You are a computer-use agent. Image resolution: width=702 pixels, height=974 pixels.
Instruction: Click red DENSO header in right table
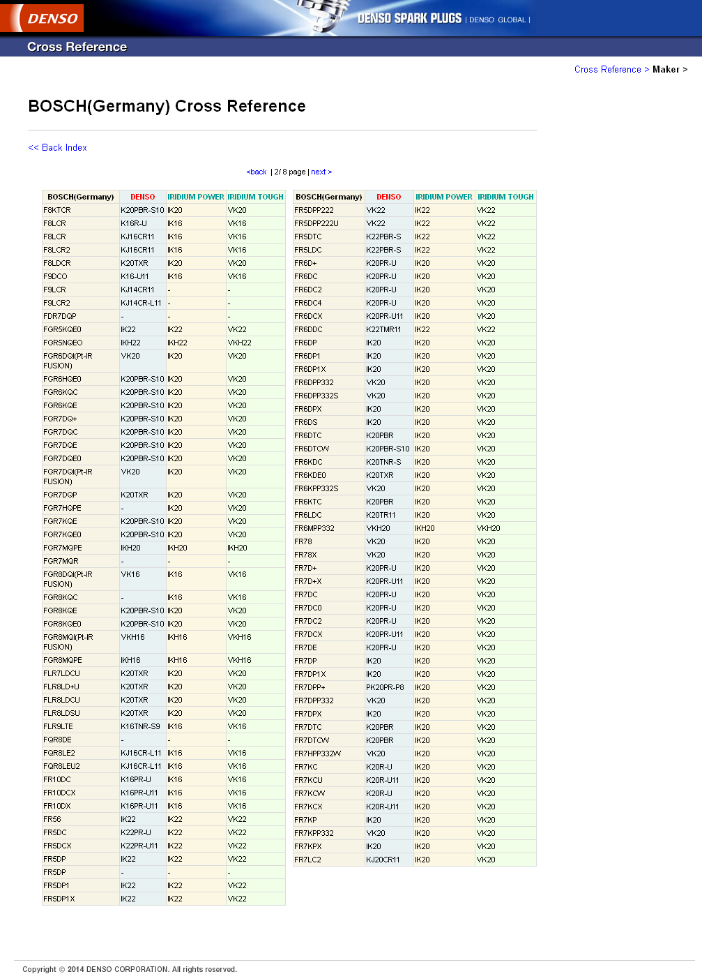point(388,197)
